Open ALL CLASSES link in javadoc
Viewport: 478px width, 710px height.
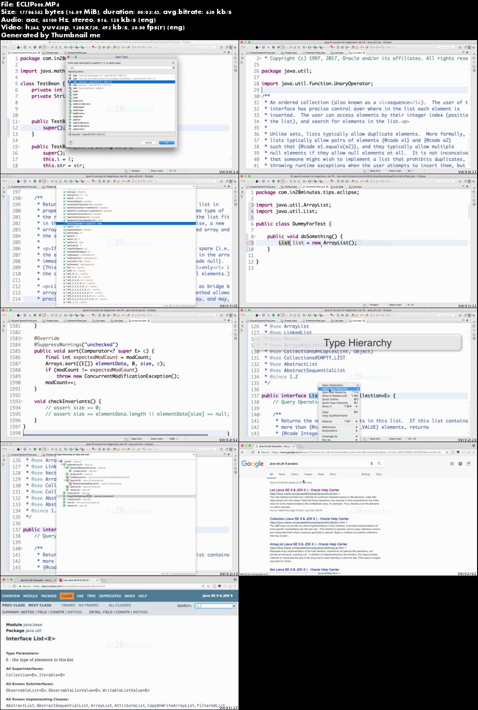coord(119,605)
